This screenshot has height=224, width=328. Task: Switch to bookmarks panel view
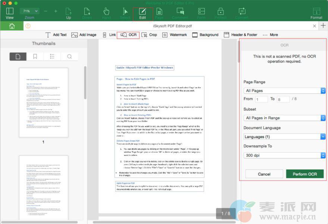tap(35, 56)
